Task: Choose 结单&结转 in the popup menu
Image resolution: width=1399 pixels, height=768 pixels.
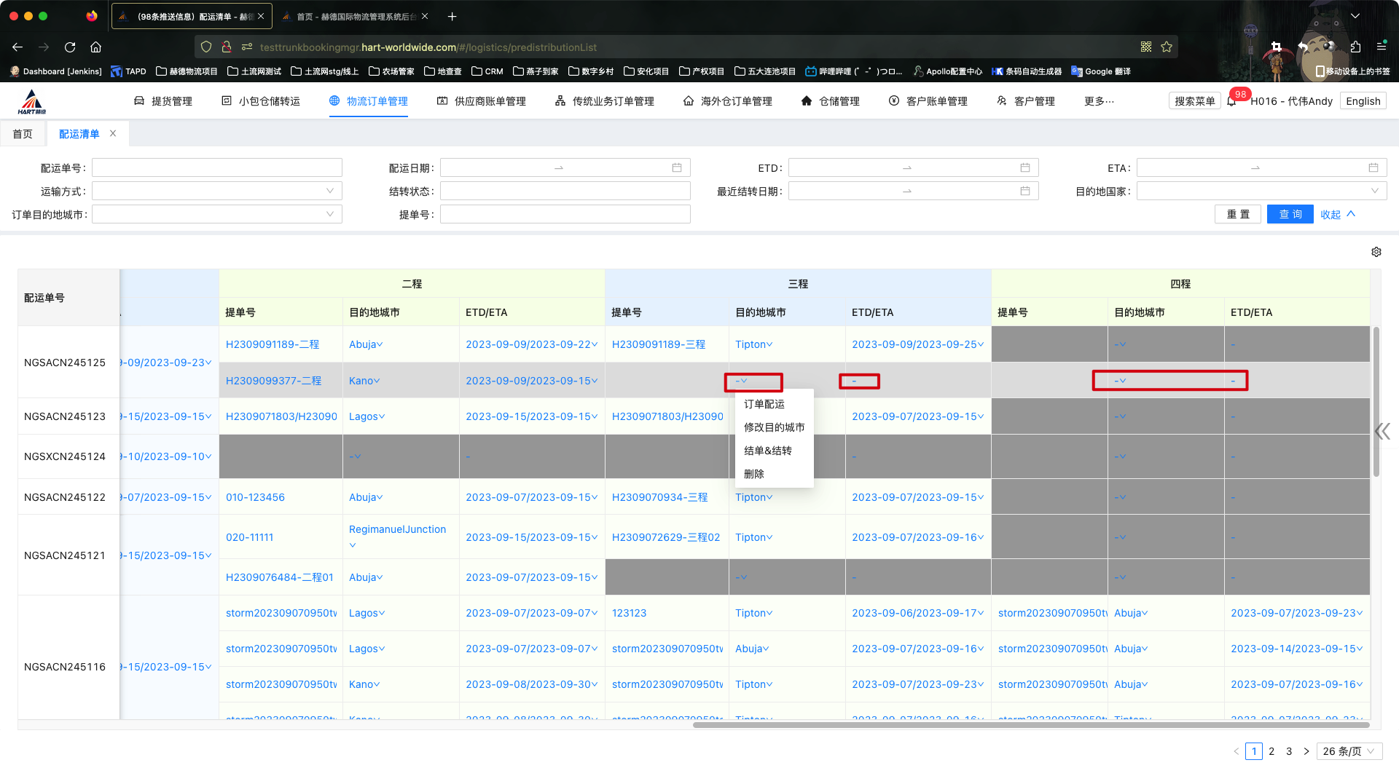Action: coord(767,451)
